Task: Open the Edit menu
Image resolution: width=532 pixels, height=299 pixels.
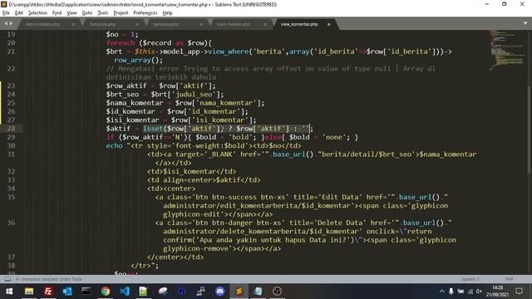Action: click(x=19, y=13)
